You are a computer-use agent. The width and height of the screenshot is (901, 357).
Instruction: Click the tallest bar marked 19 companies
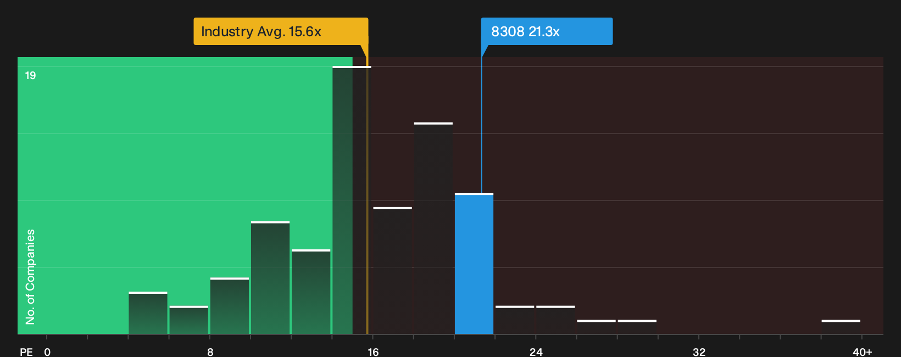[352, 200]
